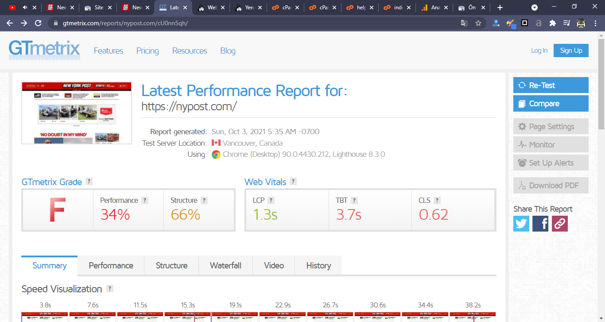Click the Compare button
The width and height of the screenshot is (605, 322).
tap(551, 103)
